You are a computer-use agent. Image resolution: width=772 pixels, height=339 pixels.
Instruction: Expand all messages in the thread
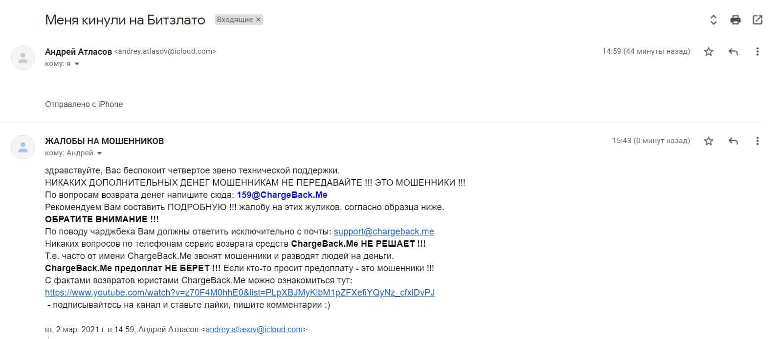pyautogui.click(x=713, y=20)
